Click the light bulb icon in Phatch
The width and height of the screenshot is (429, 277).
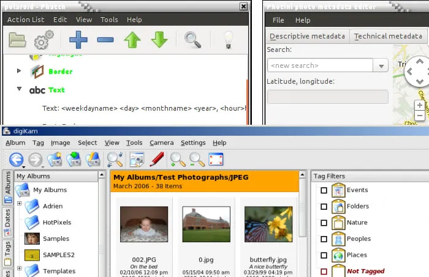tap(228, 40)
